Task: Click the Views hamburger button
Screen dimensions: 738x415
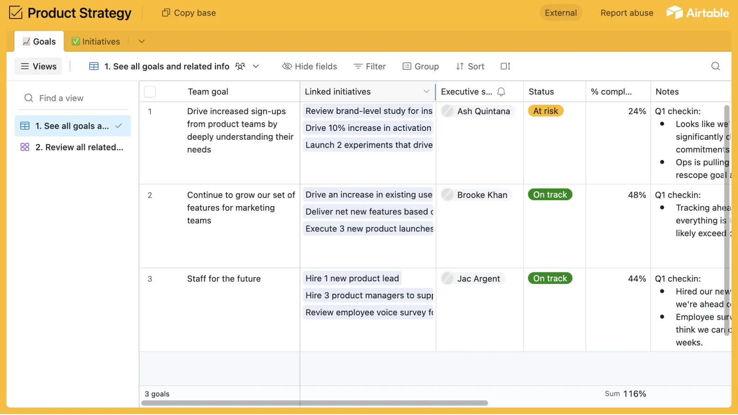Action: pos(39,66)
